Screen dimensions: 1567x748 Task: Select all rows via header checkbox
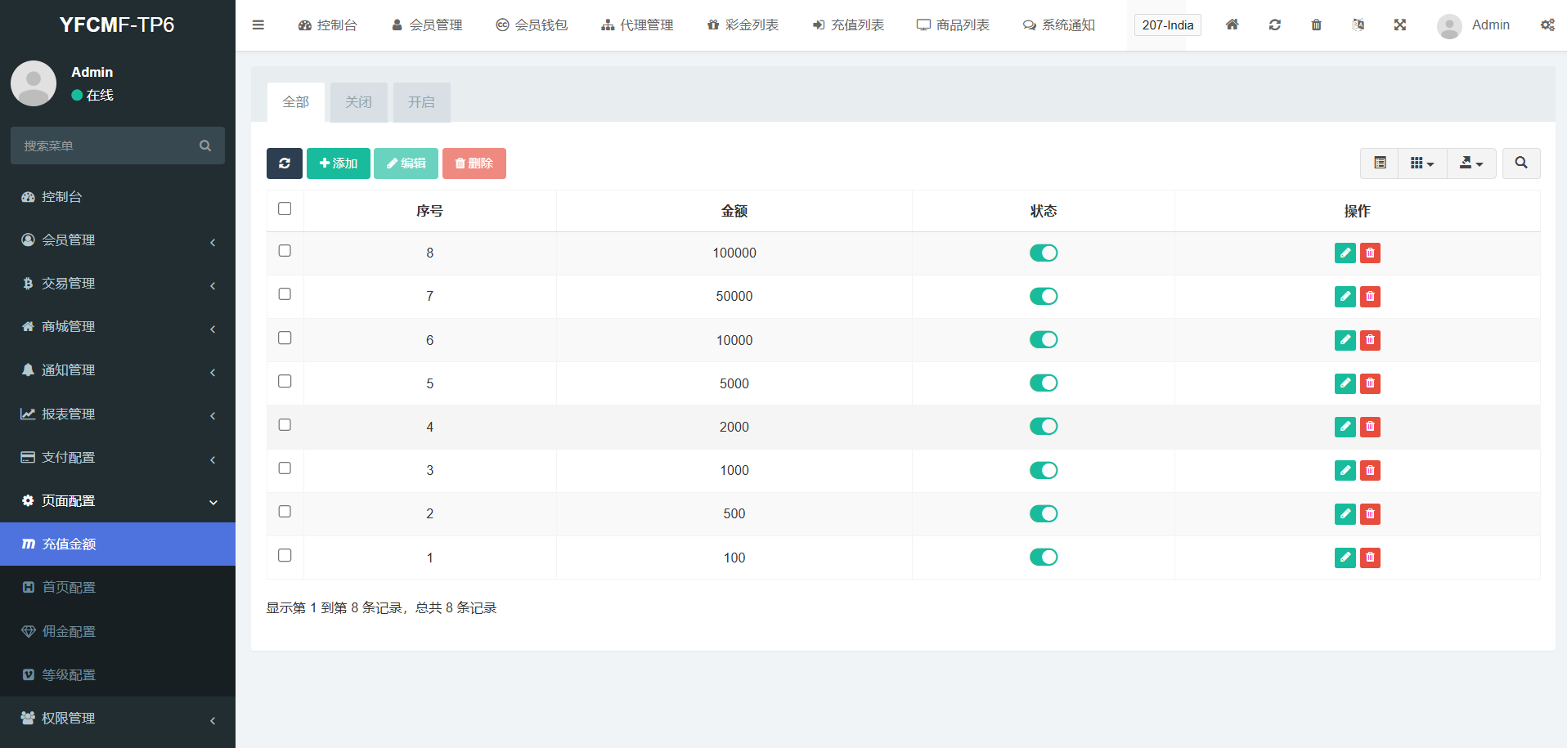285,209
